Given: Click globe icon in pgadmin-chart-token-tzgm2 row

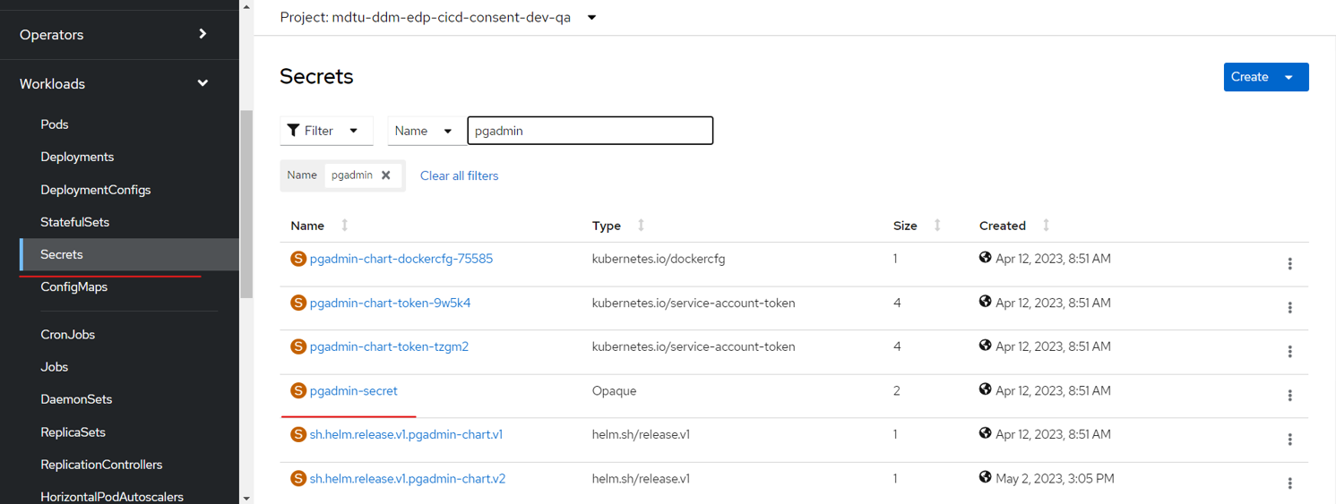Looking at the screenshot, I should [986, 346].
